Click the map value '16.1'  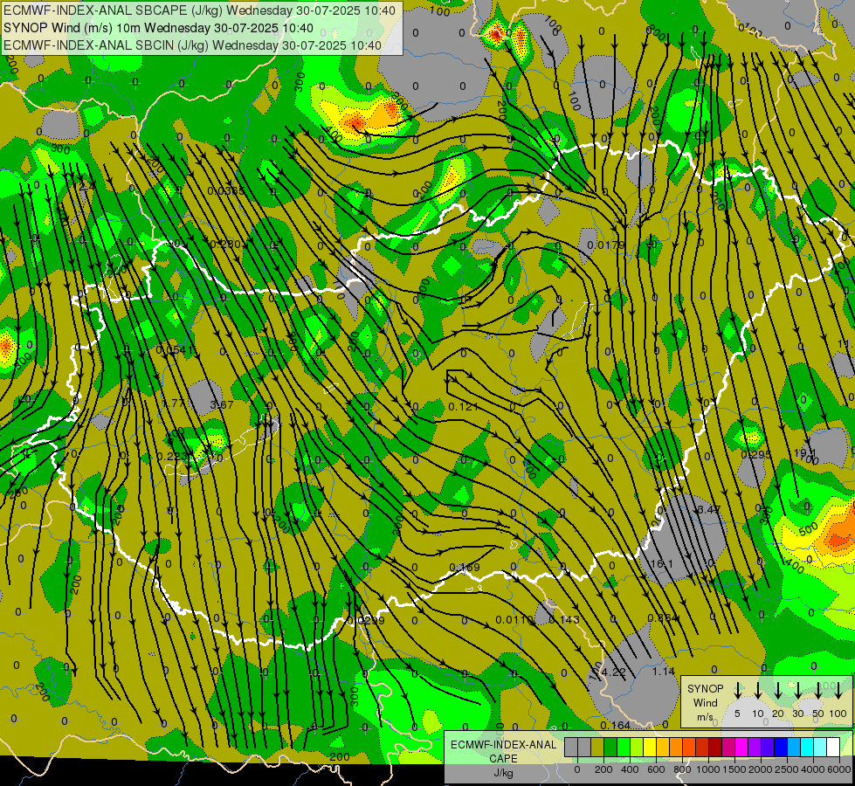[x=662, y=563]
